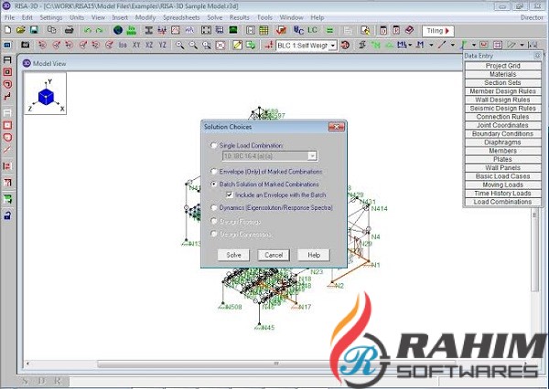The height and width of the screenshot is (389, 549).
Task: Open the I-beam section shapes icon
Action: (149, 30)
